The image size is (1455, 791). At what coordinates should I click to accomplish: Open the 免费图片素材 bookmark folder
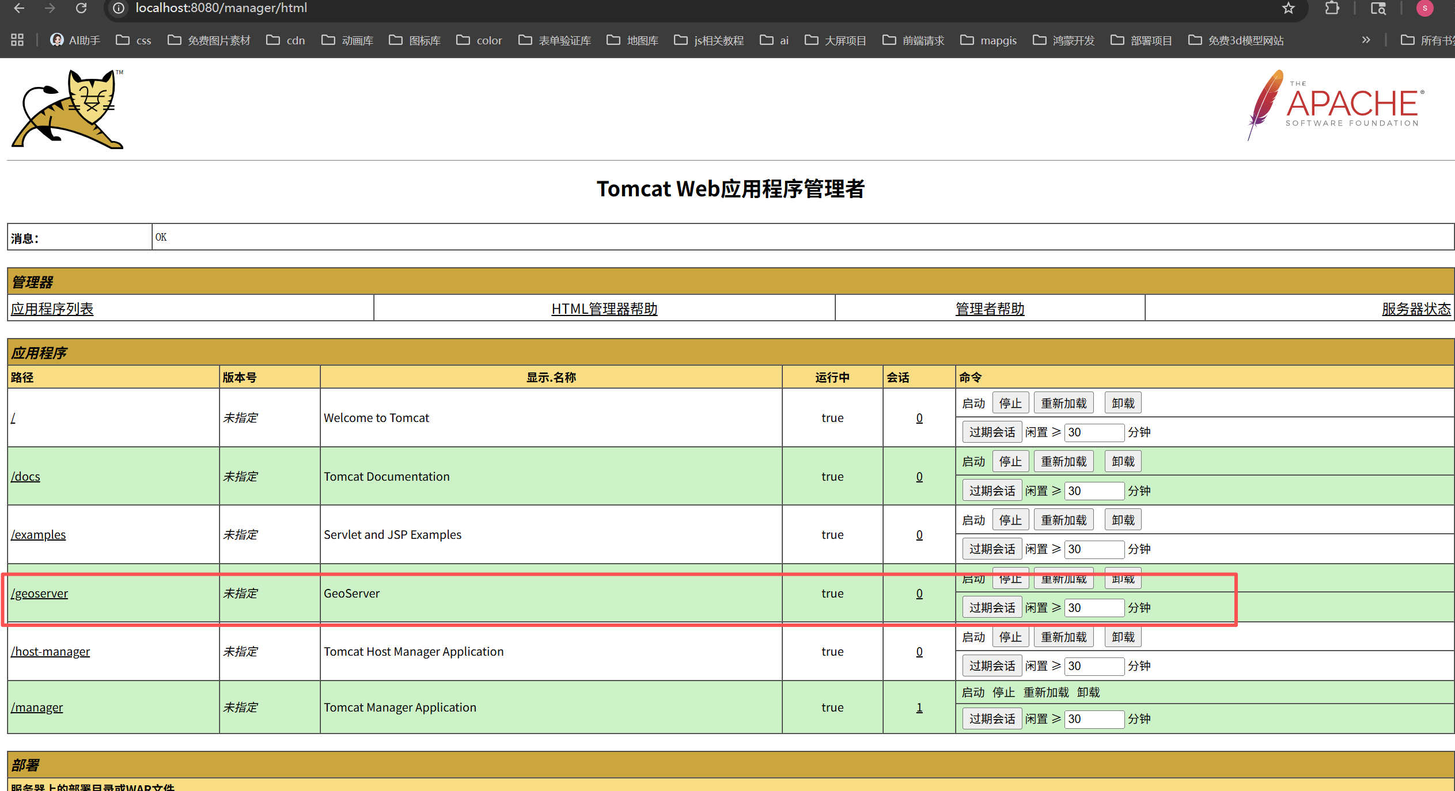pos(209,40)
